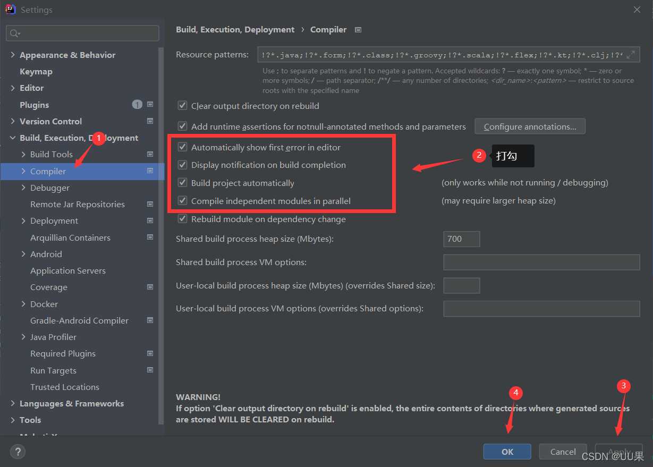Close the Settings dialog window
This screenshot has width=653, height=467.
point(637,10)
